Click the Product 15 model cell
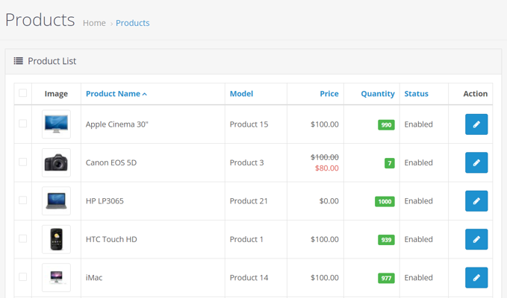Viewport: 507px width, 298px height. [x=249, y=124]
